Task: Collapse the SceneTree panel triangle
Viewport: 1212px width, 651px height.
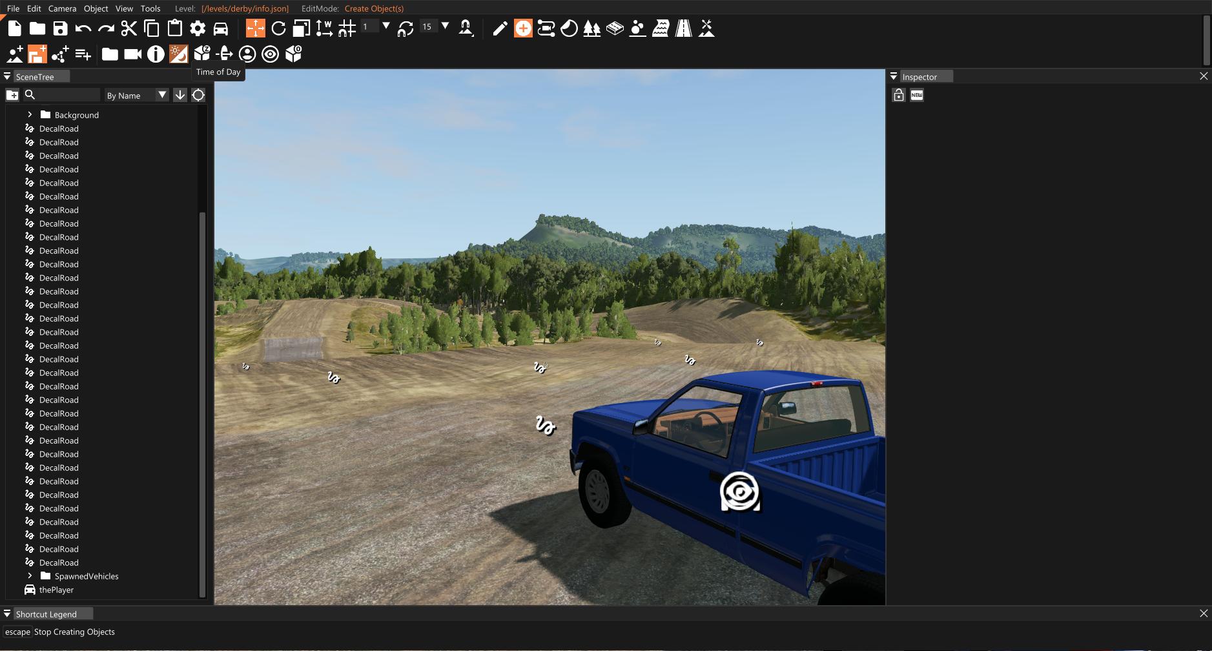Action: coord(7,76)
